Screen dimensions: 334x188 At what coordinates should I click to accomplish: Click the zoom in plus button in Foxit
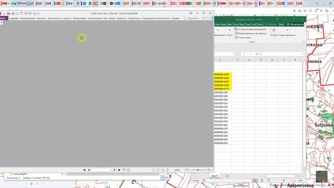[208, 170]
